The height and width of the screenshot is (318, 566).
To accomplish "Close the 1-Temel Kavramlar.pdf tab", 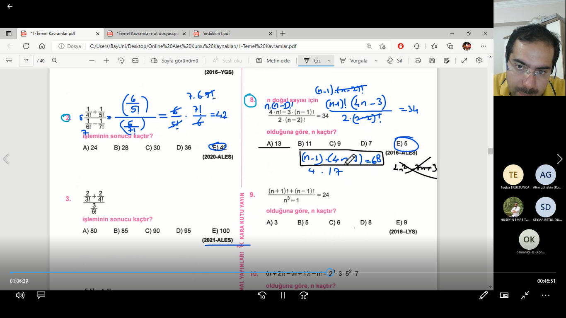I will point(98,34).
